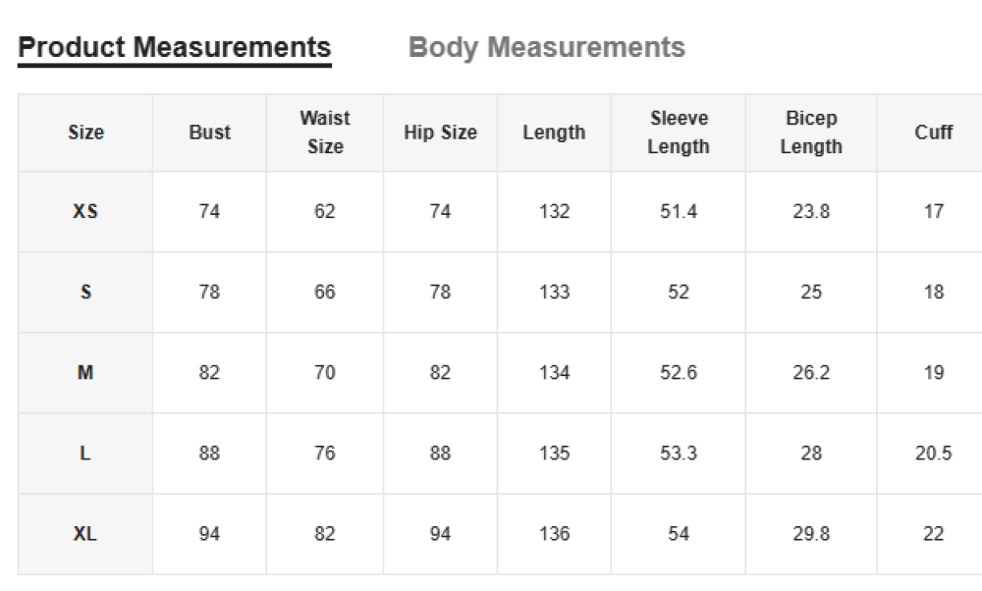Switch to the Body Measurements tab
Viewport: 982px width, 591px height.
click(546, 47)
